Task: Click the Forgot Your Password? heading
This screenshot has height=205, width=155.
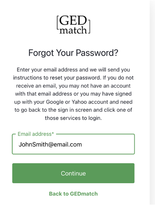Action: [x=73, y=53]
